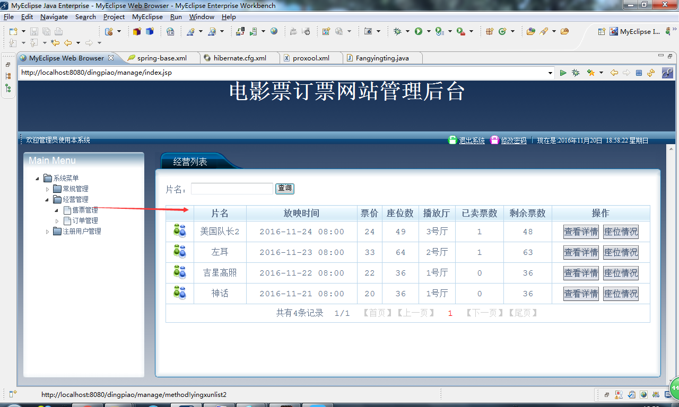Select 订单管理 in the menu tree
679x407 pixels.
[85, 220]
